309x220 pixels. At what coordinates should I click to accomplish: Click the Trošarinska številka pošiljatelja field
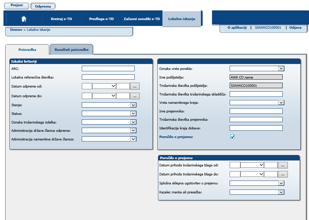coord(256,85)
